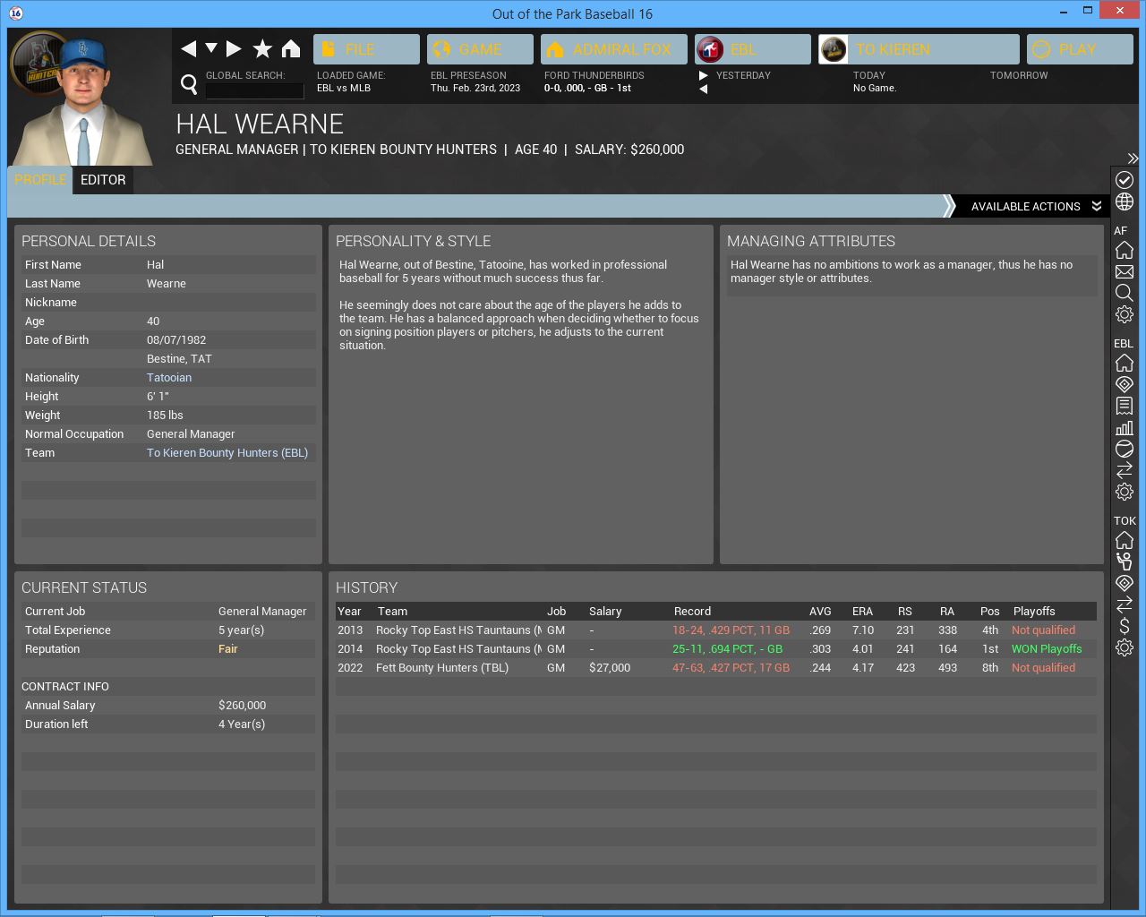Navigate back with the left arrow
Viewport: 1146px width, 917px height.
click(x=188, y=49)
